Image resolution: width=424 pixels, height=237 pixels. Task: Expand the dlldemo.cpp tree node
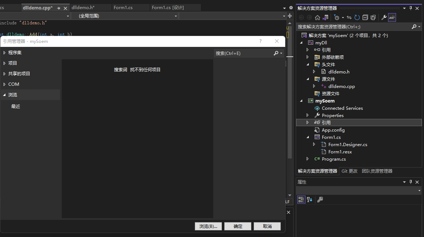pyautogui.click(x=314, y=86)
